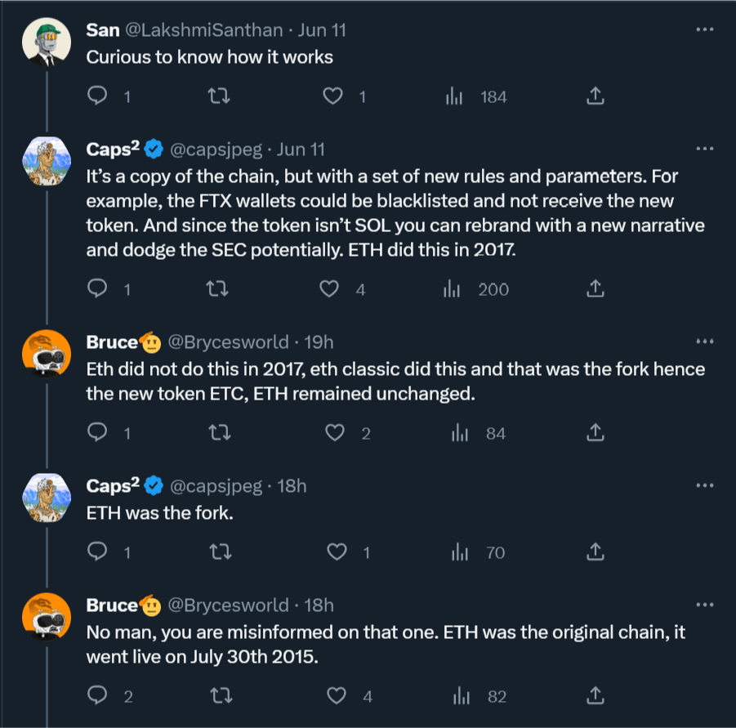This screenshot has width=736, height=728.
Task: Like San's tweet from Jun 11
Action: click(x=332, y=96)
